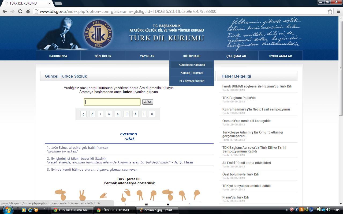343x214 pixels.
Task: Select Katalog Taraması submenu item
Action: pos(192,73)
